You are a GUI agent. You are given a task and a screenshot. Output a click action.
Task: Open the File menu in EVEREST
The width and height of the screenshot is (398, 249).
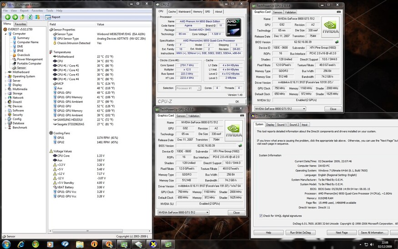5,10
